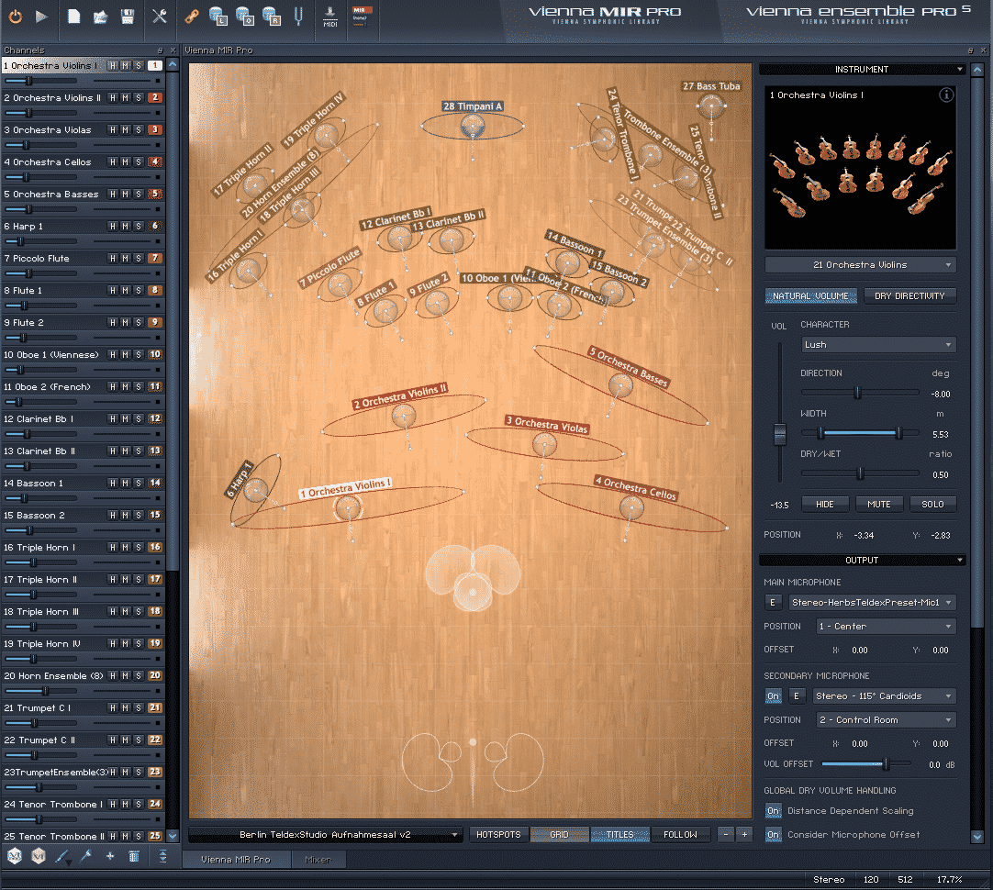The height and width of the screenshot is (890, 993).
Task: Click the MIDI download icon in the toolbar
Action: (330, 17)
